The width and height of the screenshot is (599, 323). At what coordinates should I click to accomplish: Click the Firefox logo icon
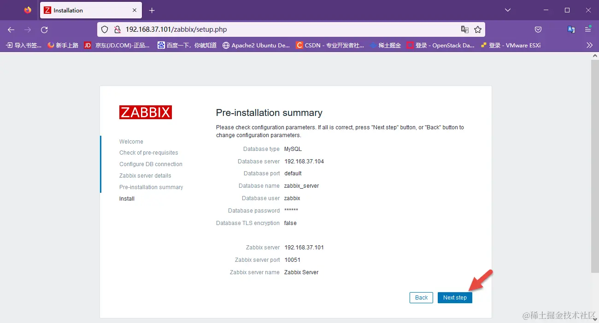tap(28, 10)
